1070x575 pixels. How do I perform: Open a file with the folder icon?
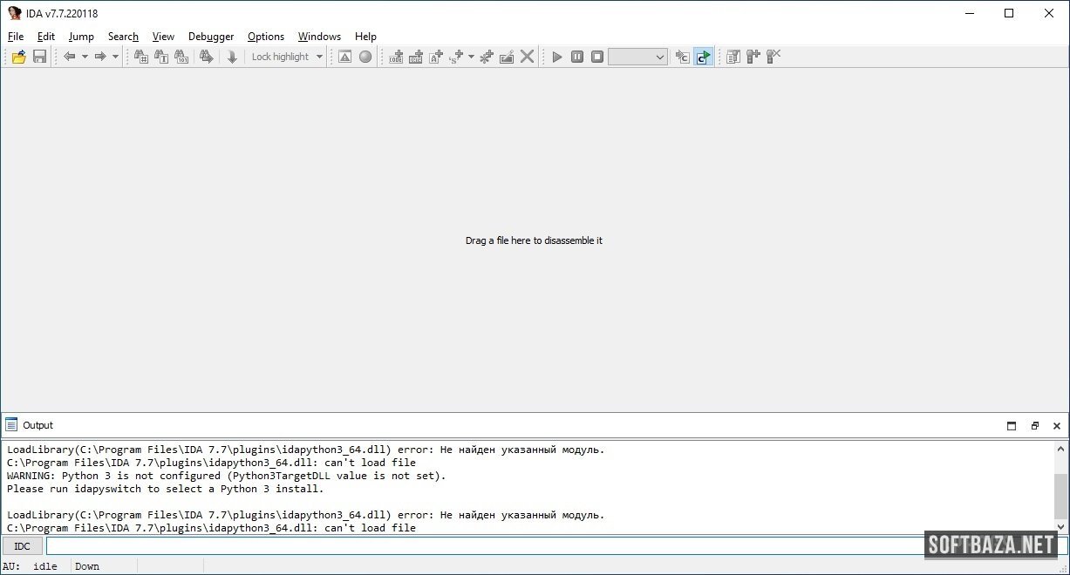18,57
